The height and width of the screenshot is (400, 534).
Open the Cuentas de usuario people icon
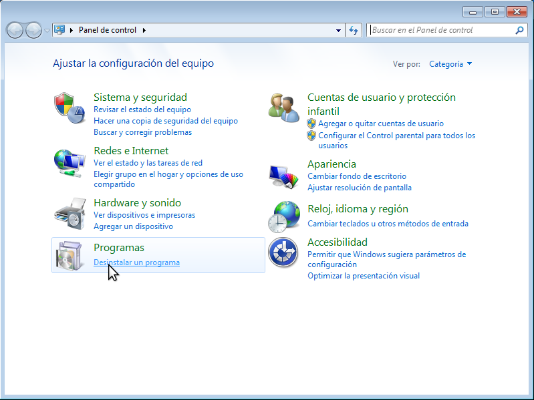(283, 108)
